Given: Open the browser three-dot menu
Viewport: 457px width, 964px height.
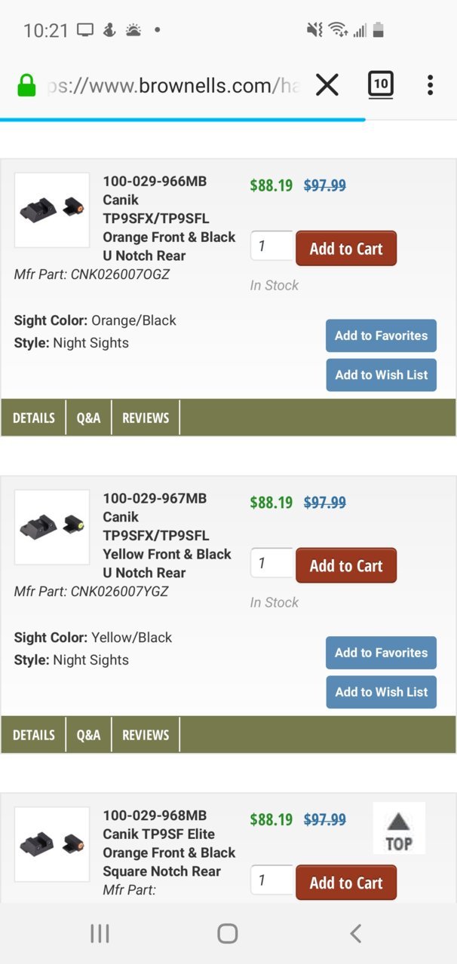Looking at the screenshot, I should [x=430, y=85].
